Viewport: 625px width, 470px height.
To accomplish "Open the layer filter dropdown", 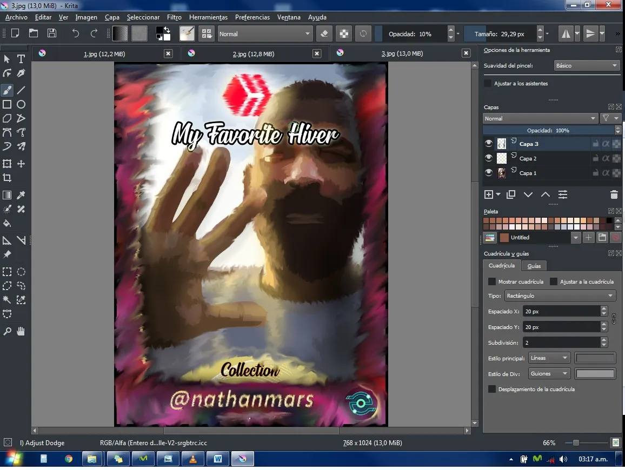I will click(610, 118).
